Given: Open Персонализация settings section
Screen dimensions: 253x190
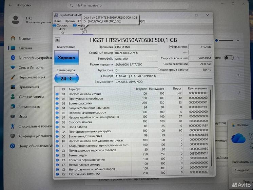Looking at the screenshot, I should click(x=32, y=77).
